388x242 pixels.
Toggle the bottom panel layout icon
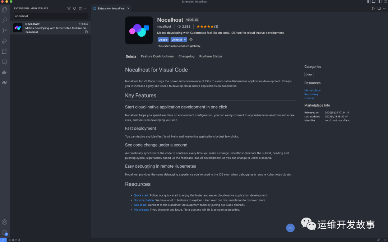pos(374,2)
